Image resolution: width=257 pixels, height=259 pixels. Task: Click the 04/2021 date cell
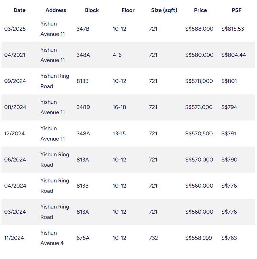(x=15, y=55)
